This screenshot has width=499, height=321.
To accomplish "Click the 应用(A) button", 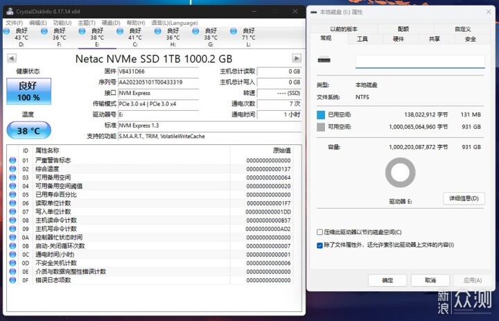I will 472,280.
